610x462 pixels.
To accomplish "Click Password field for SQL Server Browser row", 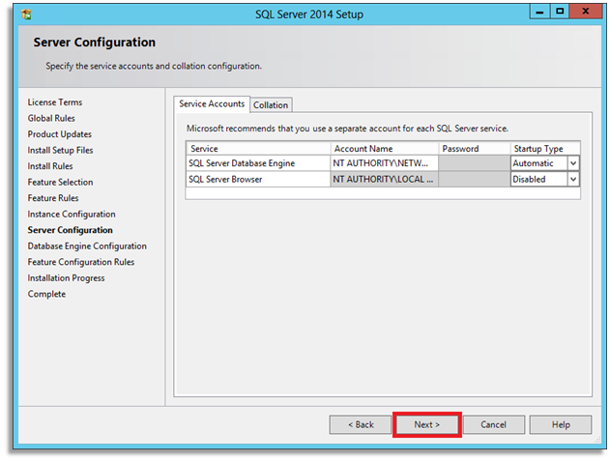I will point(475,179).
